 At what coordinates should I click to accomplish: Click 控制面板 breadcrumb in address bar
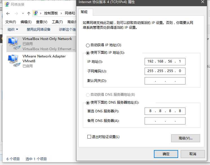coord(51,13)
